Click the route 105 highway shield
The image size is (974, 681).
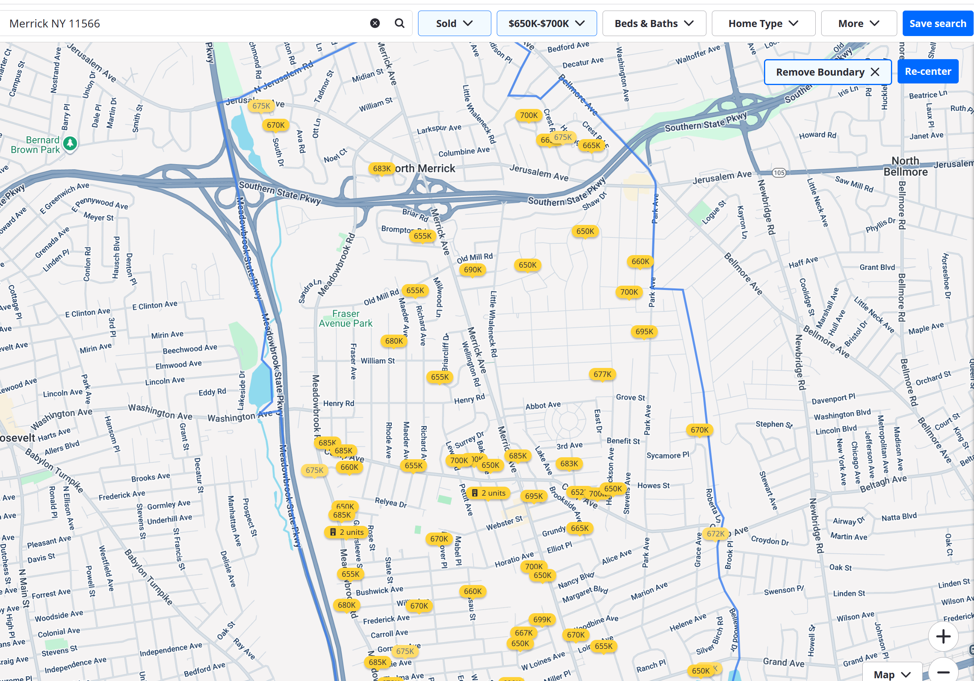click(x=779, y=173)
